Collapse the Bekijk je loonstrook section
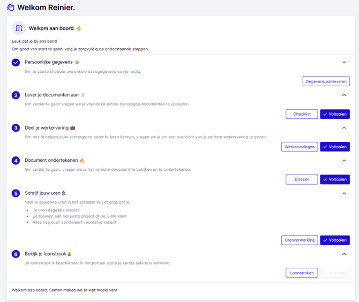The image size is (359, 302). pyautogui.click(x=344, y=254)
